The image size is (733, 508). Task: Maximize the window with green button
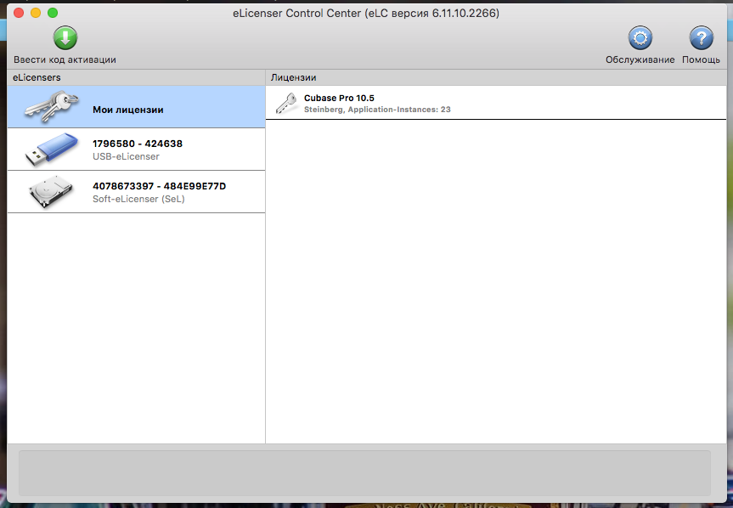[x=53, y=13]
